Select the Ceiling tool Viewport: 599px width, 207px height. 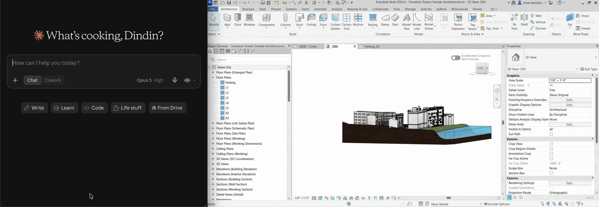click(311, 20)
